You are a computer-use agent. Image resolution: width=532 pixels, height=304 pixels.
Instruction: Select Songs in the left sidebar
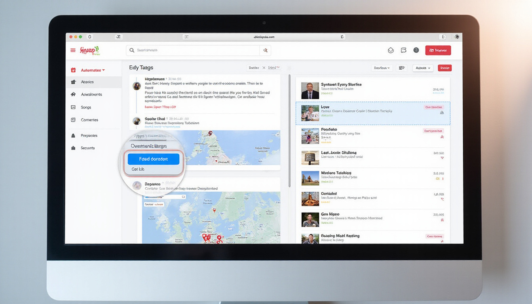click(x=86, y=107)
